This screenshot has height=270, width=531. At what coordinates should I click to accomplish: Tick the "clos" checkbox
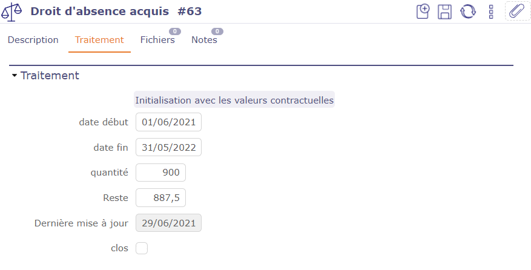click(142, 248)
